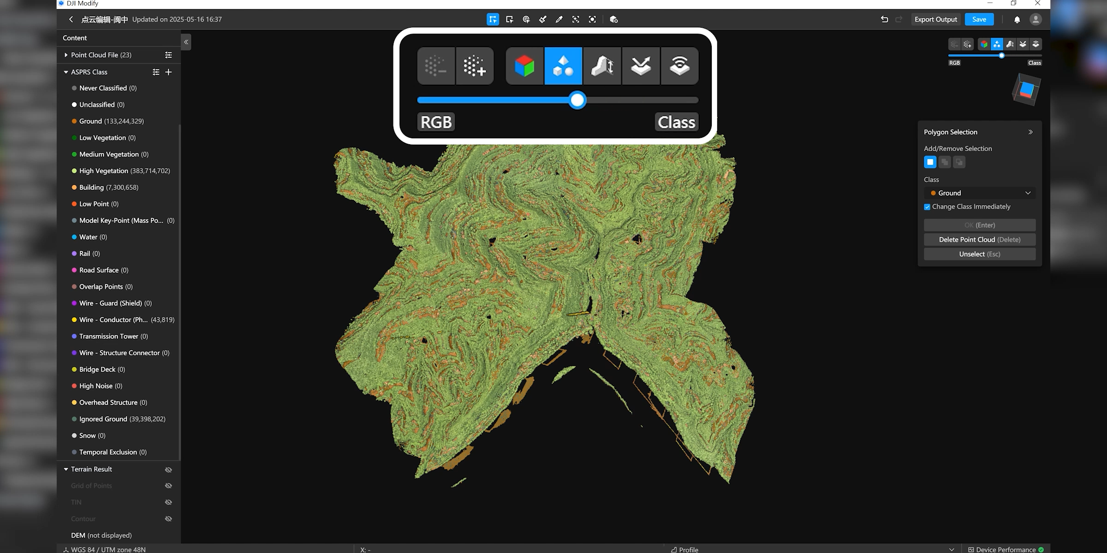The image size is (1107, 553).
Task: Select the High Vegetation class item
Action: click(x=104, y=171)
